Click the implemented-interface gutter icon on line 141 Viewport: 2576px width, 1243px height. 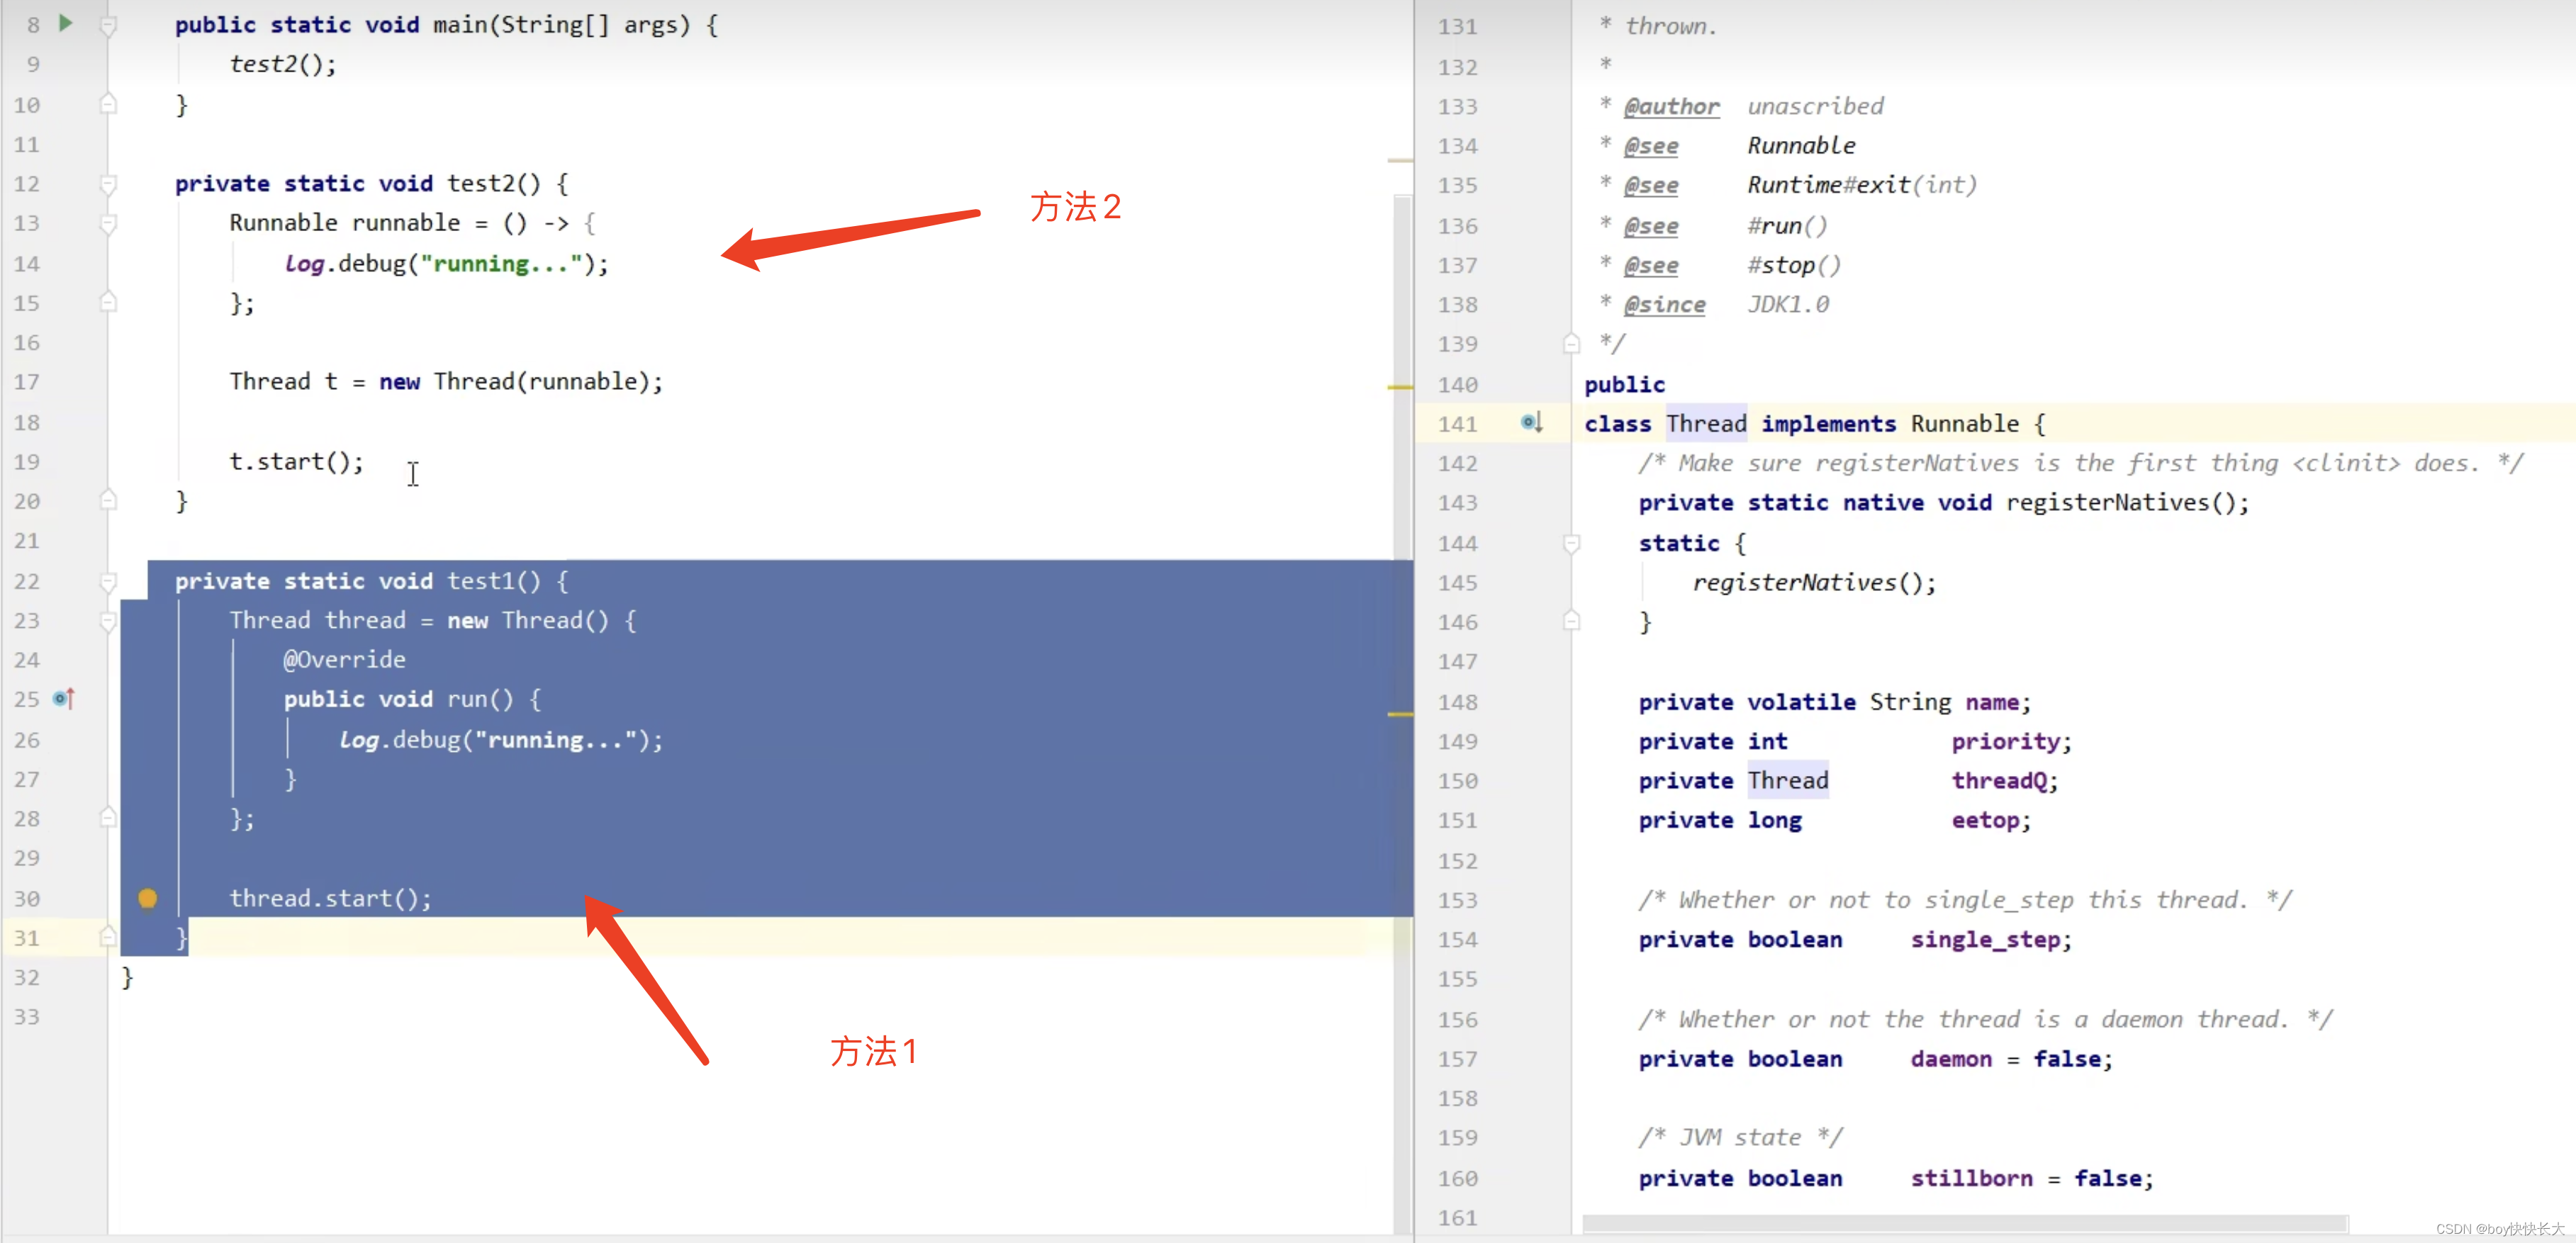tap(1532, 423)
